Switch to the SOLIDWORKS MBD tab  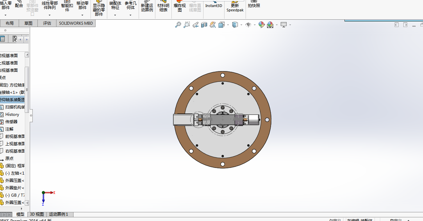(x=76, y=23)
